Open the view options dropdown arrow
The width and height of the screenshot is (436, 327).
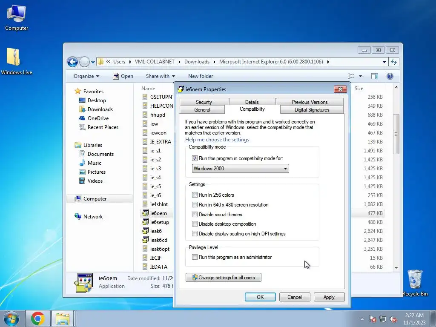[360, 76]
